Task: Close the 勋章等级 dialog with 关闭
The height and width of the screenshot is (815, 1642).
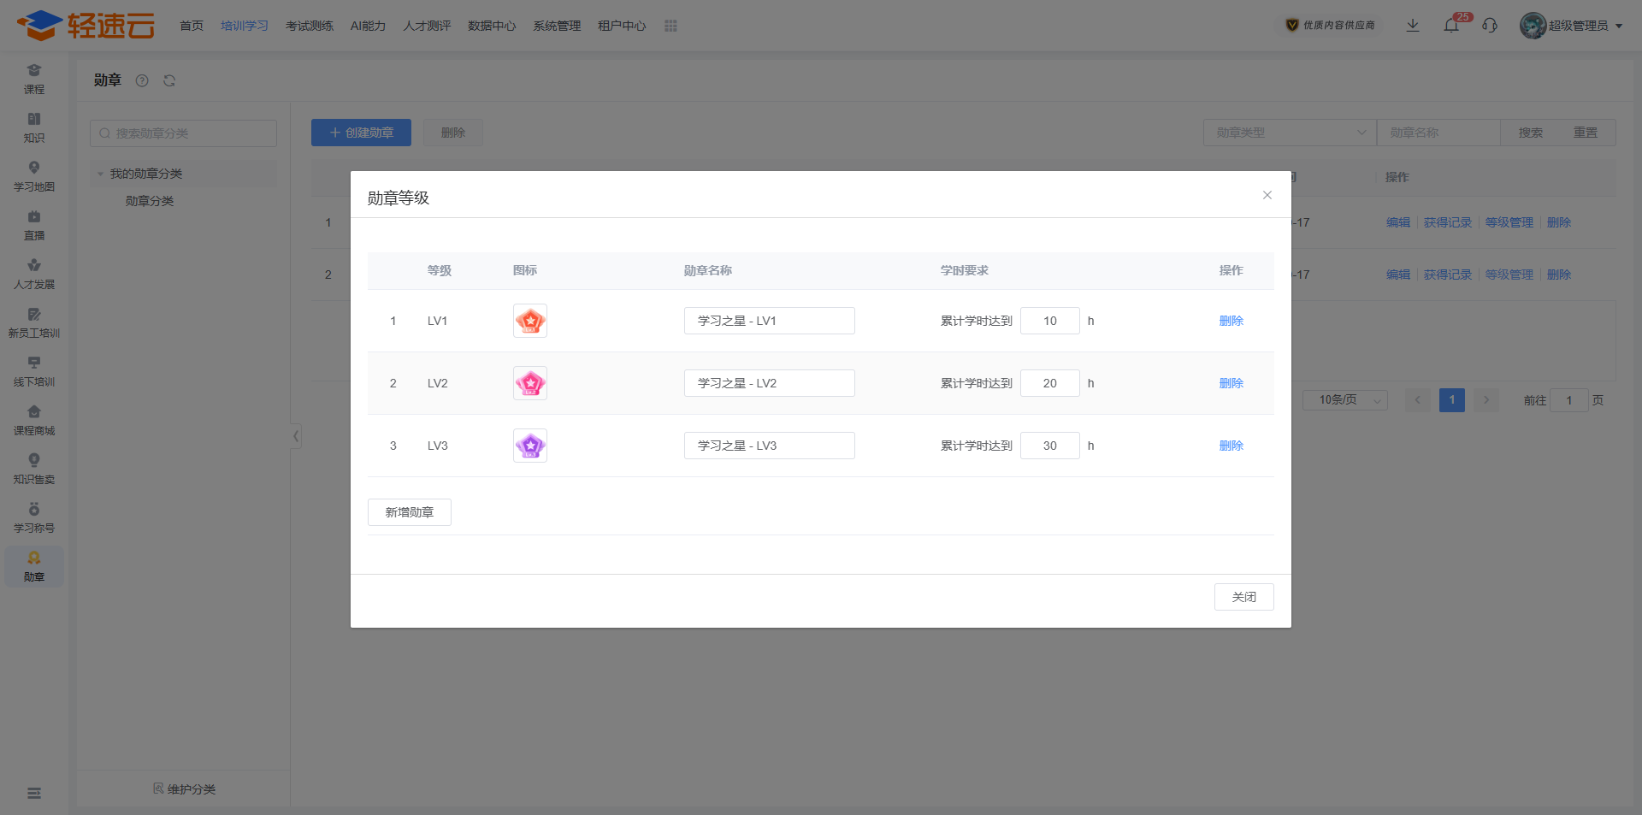Action: 1243,597
